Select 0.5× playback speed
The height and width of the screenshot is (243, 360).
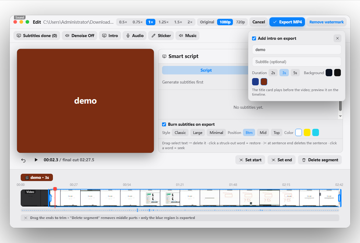click(x=123, y=22)
